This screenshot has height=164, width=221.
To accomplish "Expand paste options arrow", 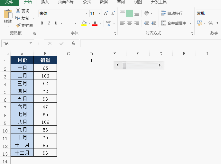I will tap(8, 26).
